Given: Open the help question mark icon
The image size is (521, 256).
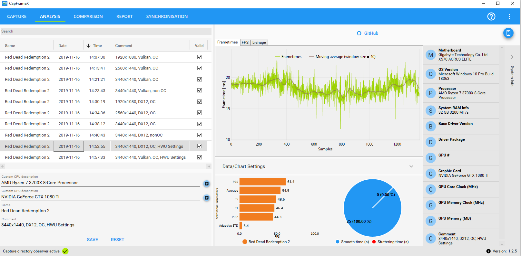Looking at the screenshot, I should point(491,16).
